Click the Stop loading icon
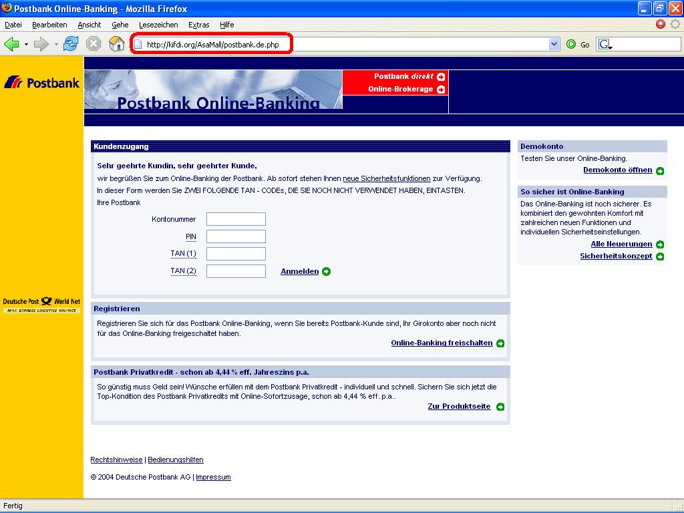 click(x=94, y=43)
